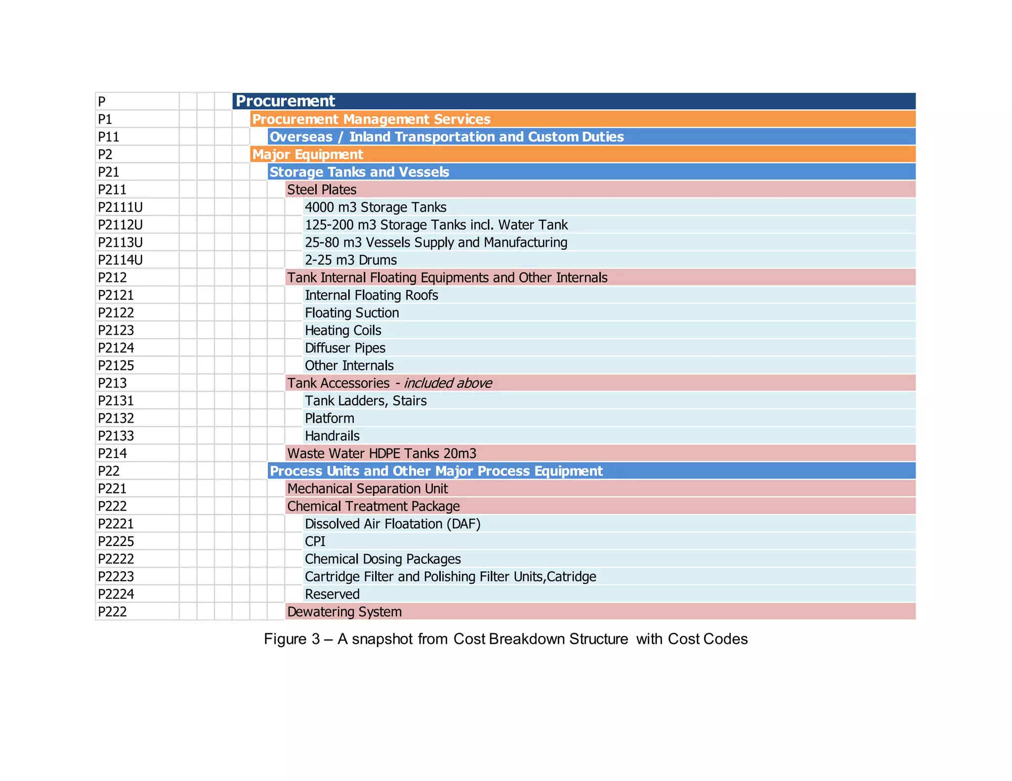The width and height of the screenshot is (1012, 781).
Task: Click the CPI entry
Action: pos(609,541)
